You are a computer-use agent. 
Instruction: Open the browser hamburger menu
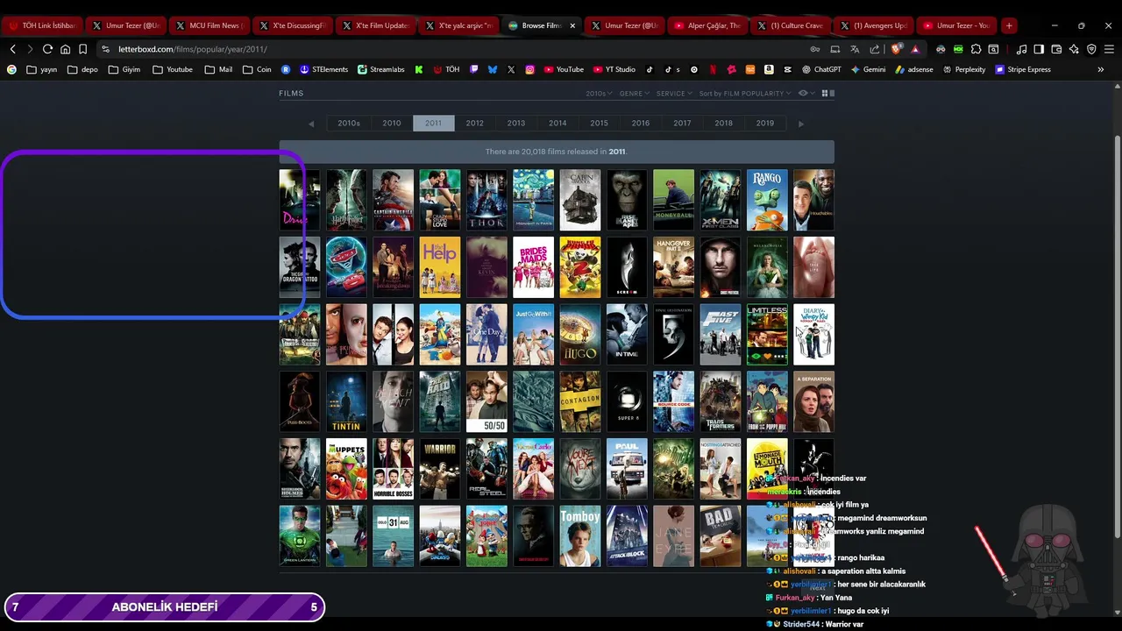pyautogui.click(x=1109, y=49)
